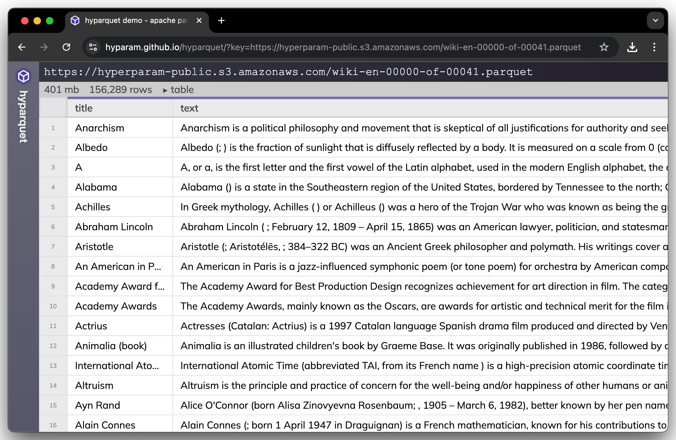
Task: Expand the table disclosure triangle
Action: [x=165, y=90]
